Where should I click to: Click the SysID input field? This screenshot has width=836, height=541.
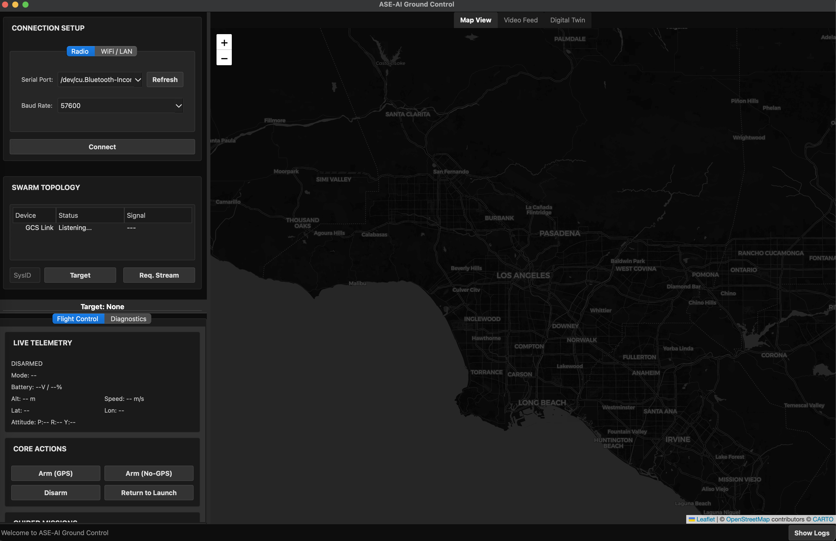pos(25,275)
